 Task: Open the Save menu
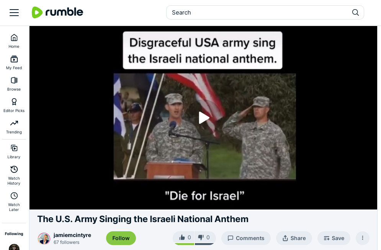tap(334, 238)
